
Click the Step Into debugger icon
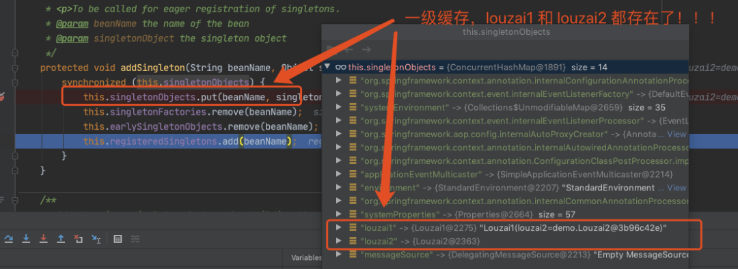pos(27,239)
